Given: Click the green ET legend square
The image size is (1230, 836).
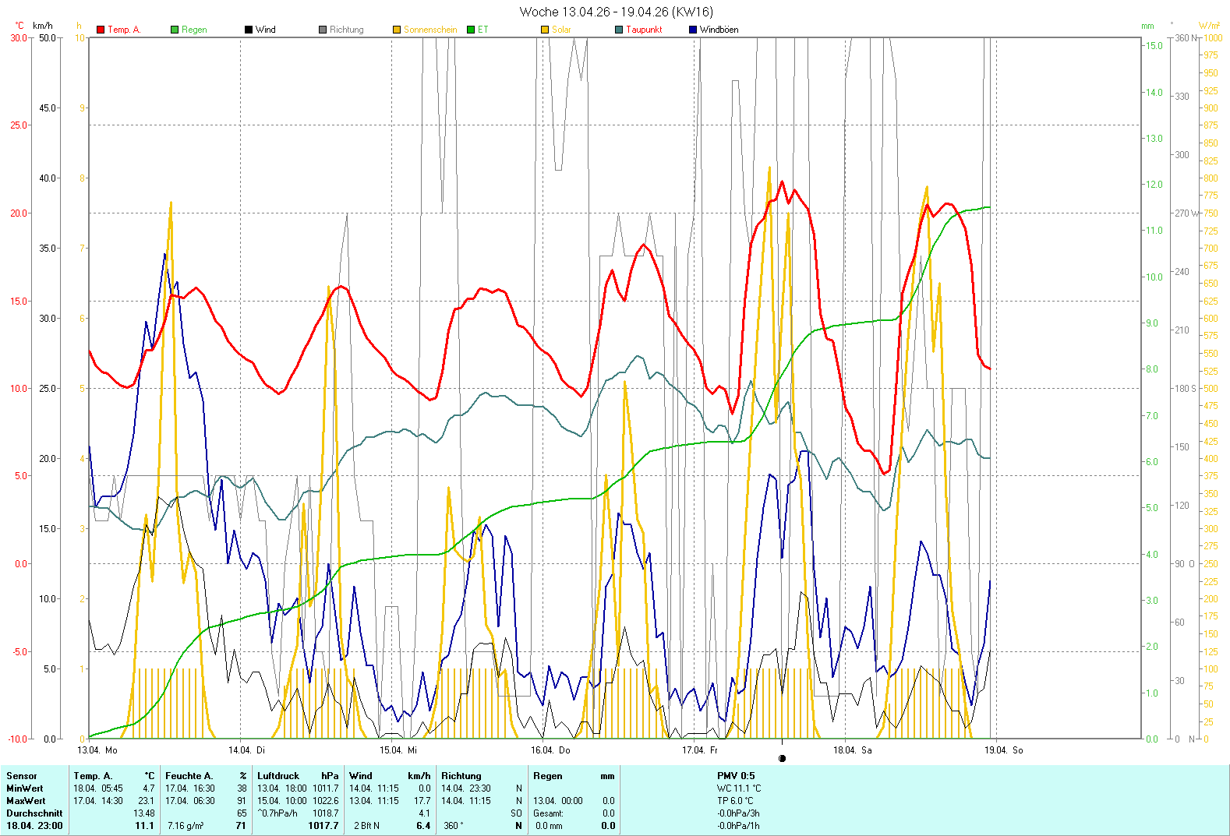Looking at the screenshot, I should 471,30.
